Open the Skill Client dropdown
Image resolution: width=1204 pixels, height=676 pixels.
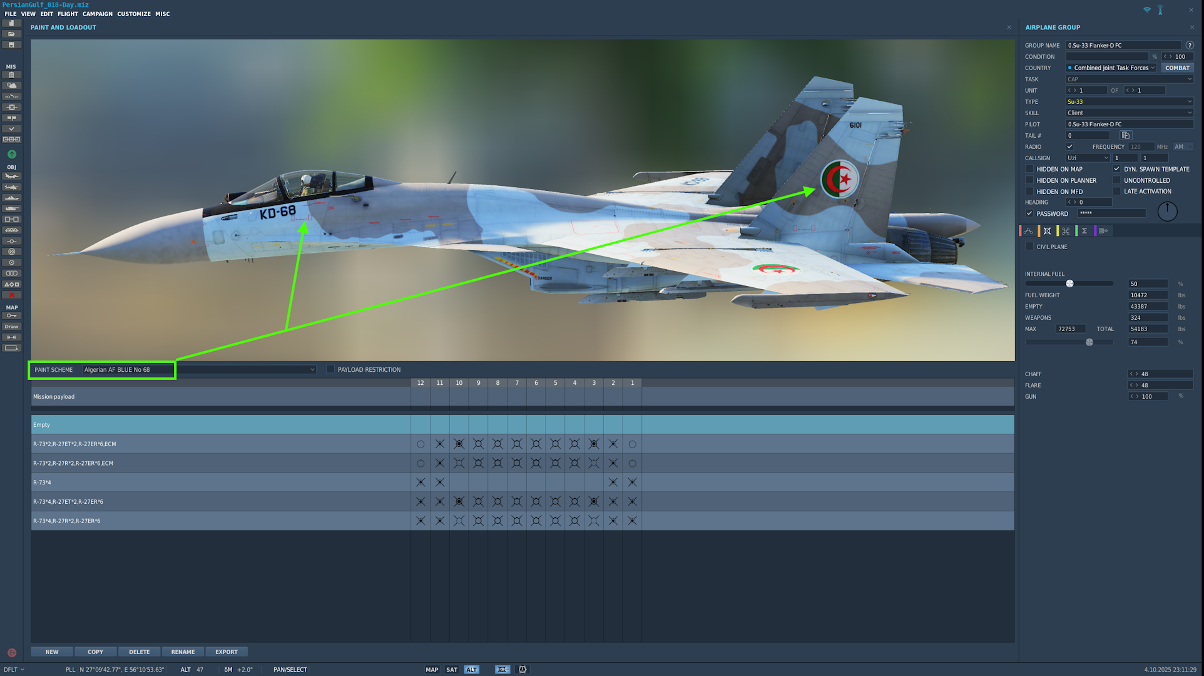click(1129, 113)
